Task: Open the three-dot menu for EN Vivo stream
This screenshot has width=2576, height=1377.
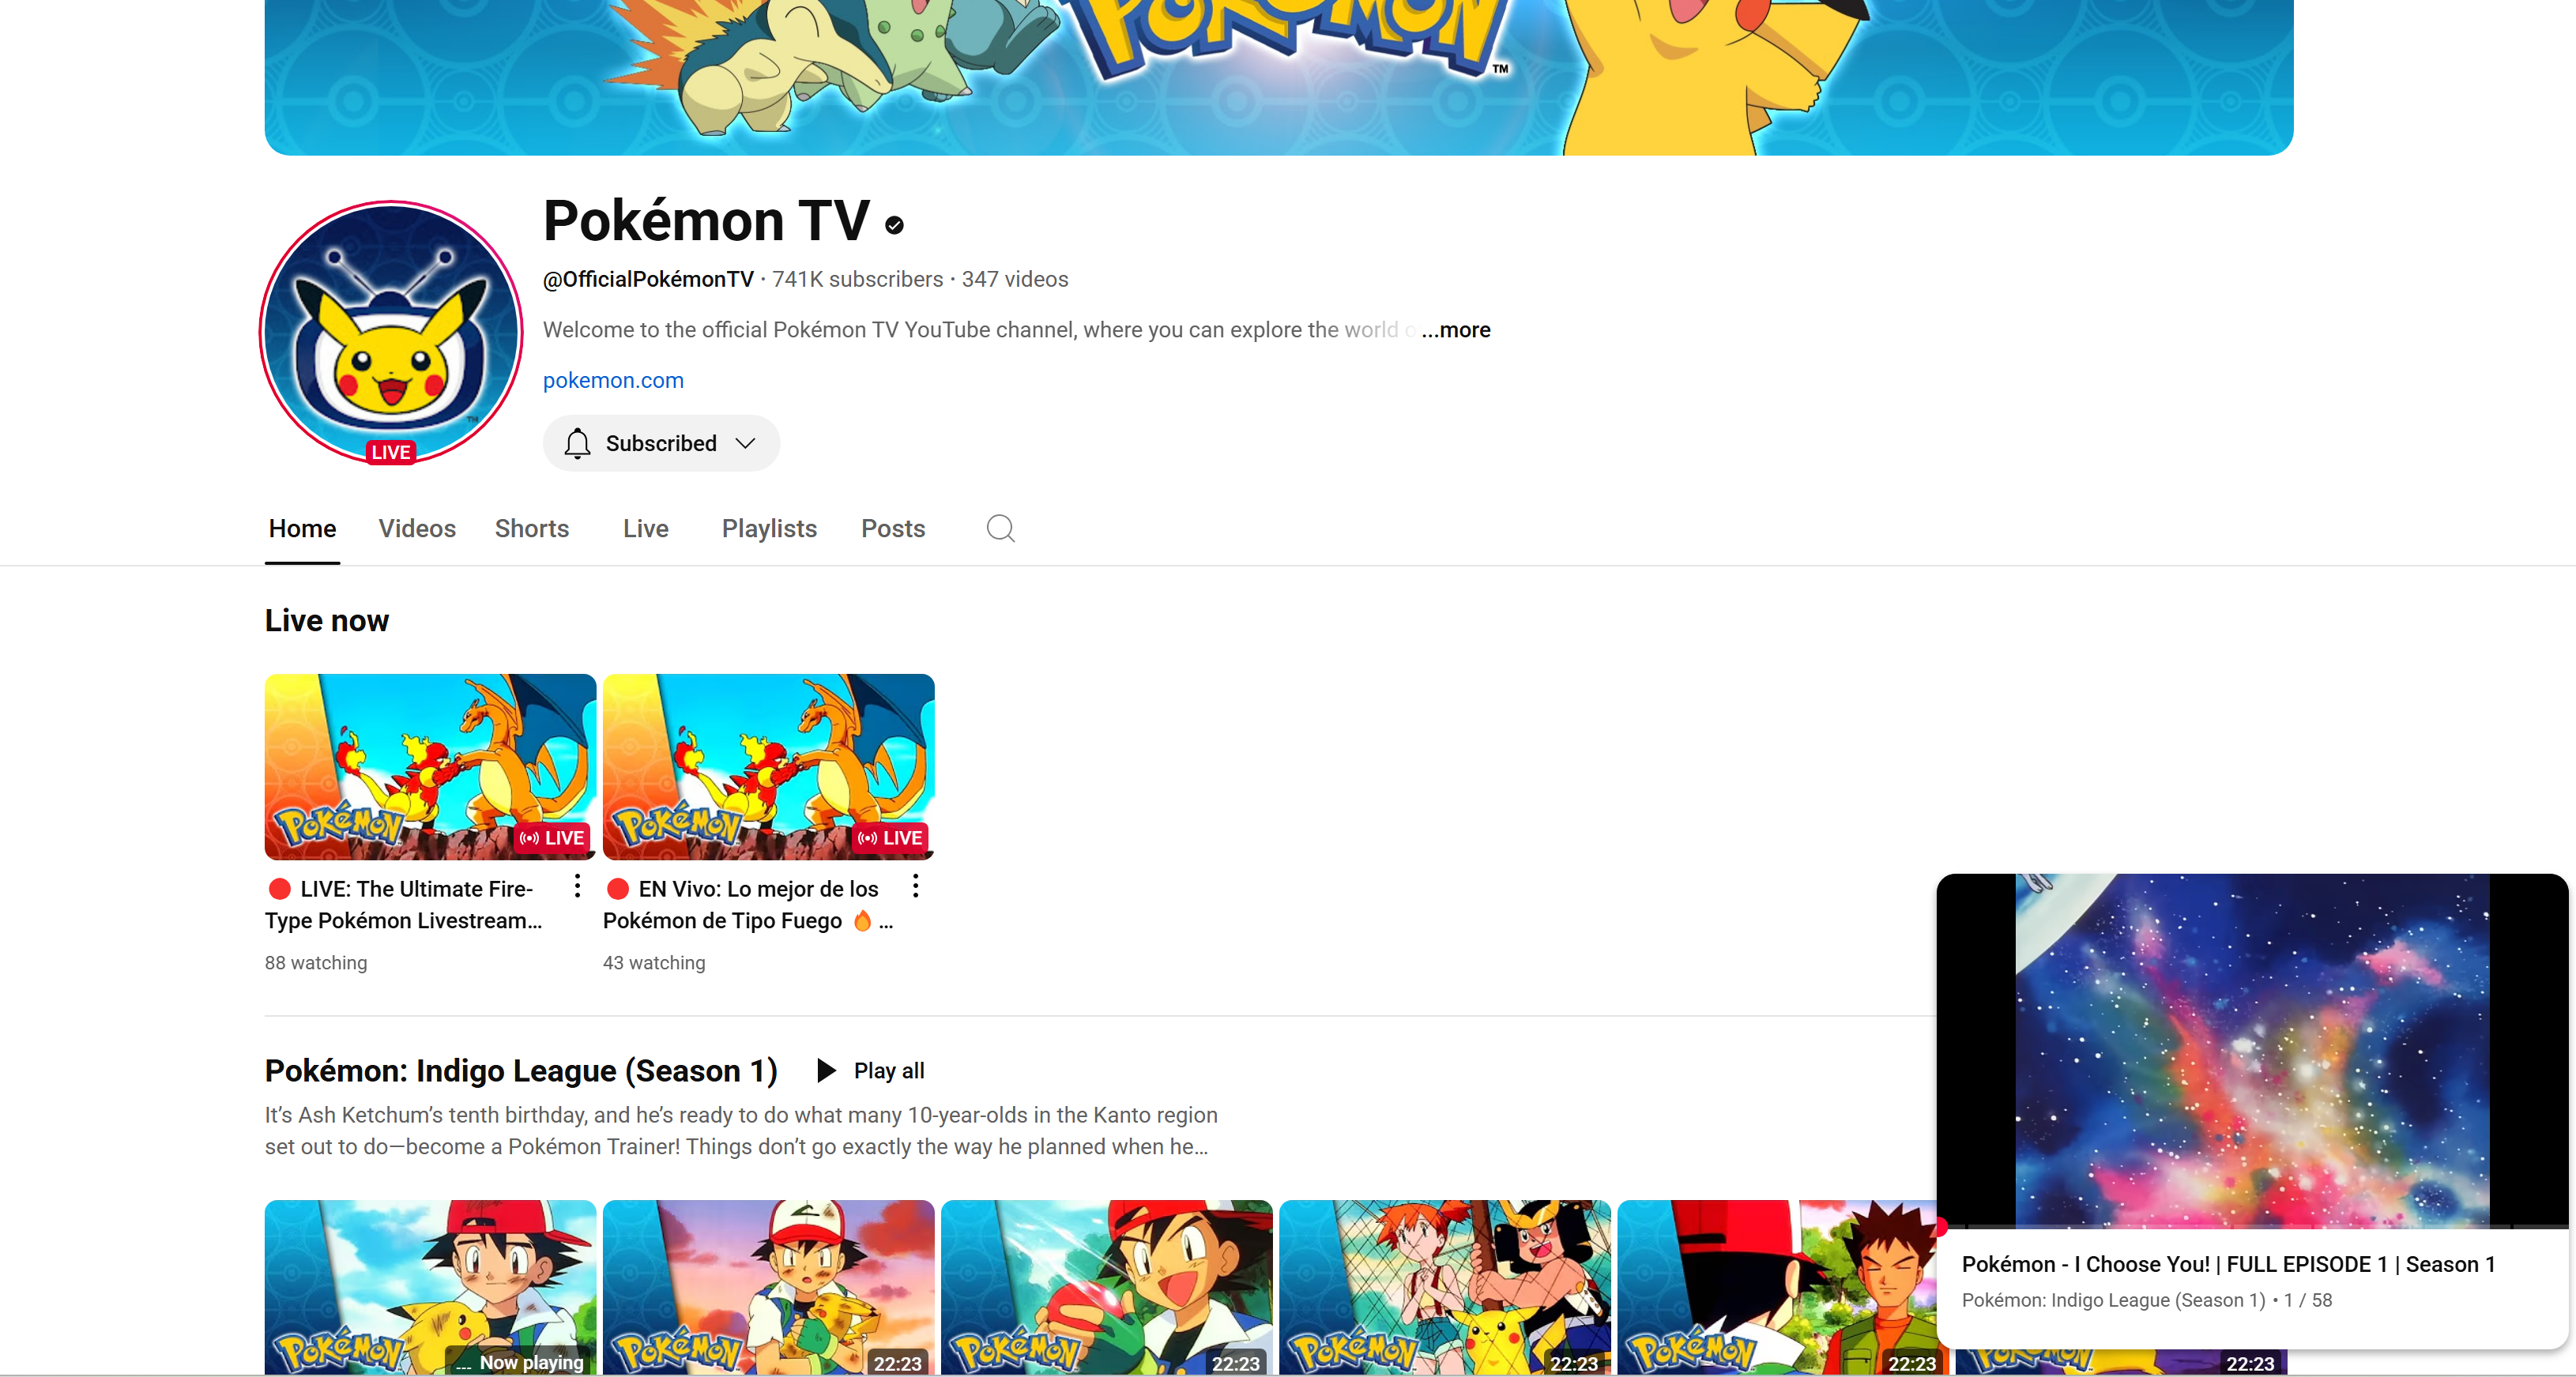Action: point(915,886)
